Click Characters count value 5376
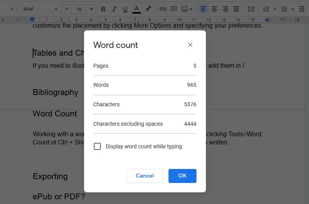The image size is (309, 204). click(x=190, y=104)
